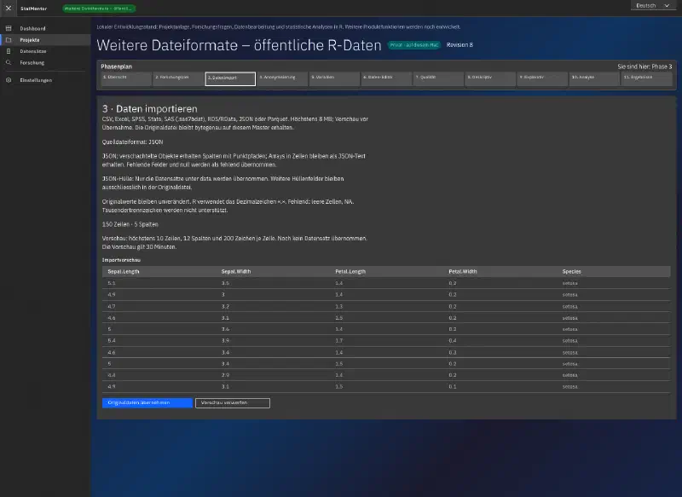Jump to phase 10. Analyse
Image resolution: width=682 pixels, height=497 pixels.
pyautogui.click(x=594, y=78)
